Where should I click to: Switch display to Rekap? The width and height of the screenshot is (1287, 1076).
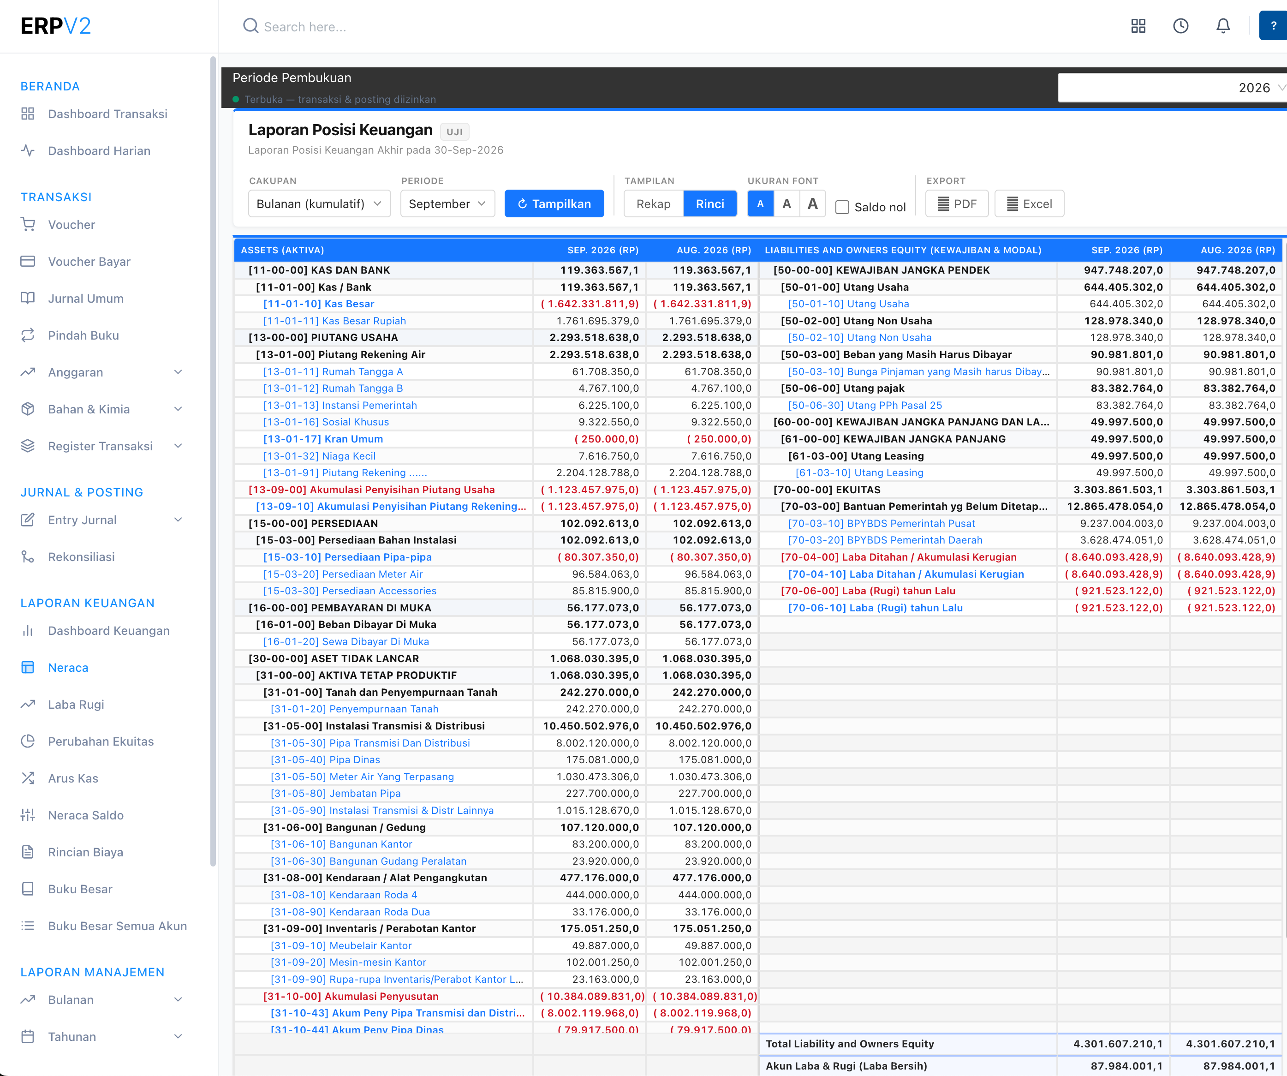(x=653, y=204)
